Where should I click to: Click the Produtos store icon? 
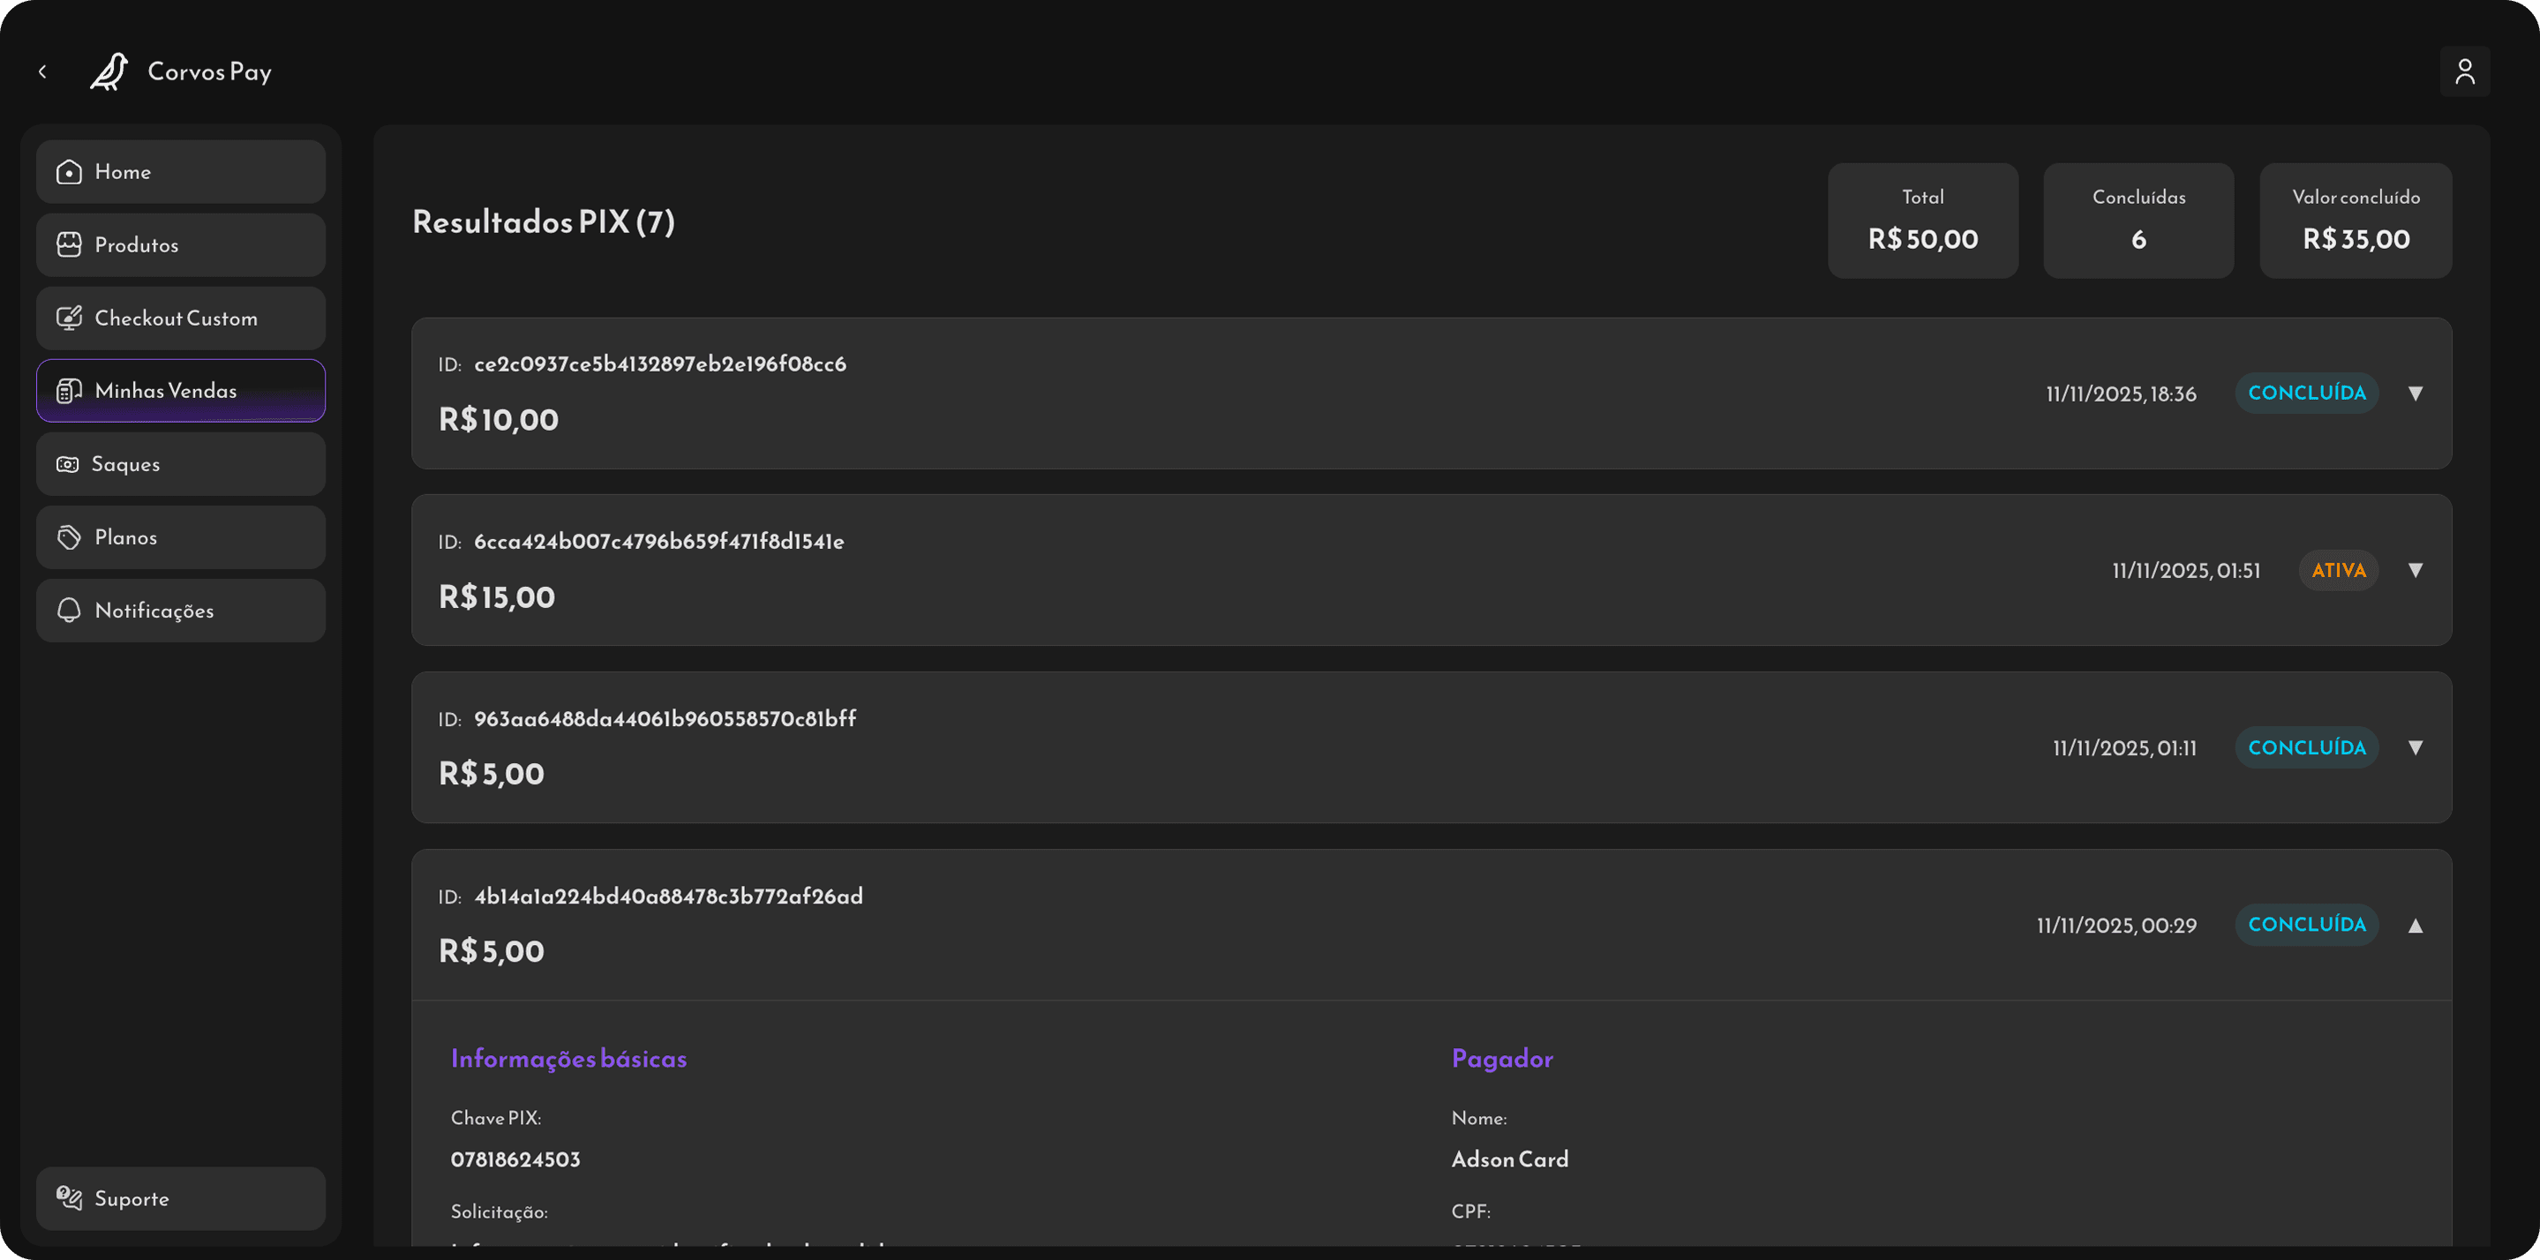coord(69,245)
